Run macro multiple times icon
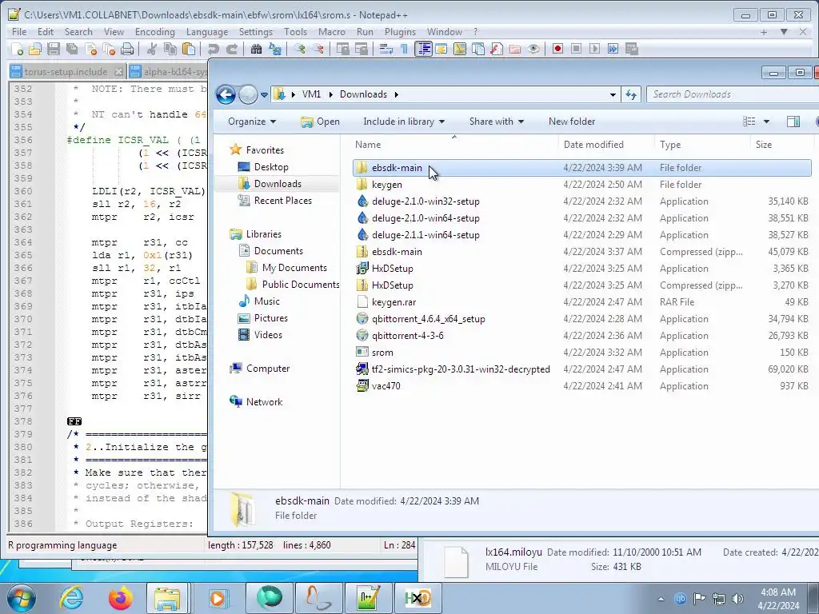The height and width of the screenshot is (614, 819). point(613,49)
